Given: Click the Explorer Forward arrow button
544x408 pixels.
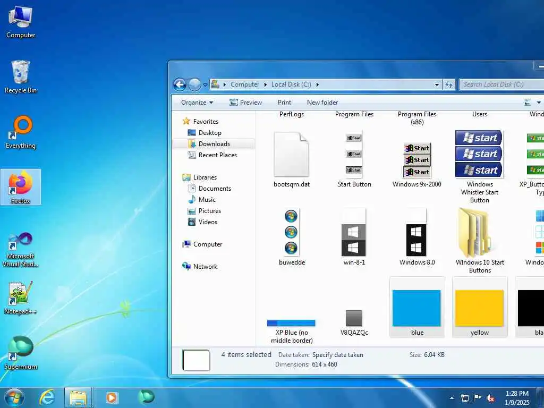Looking at the screenshot, I should click(194, 84).
